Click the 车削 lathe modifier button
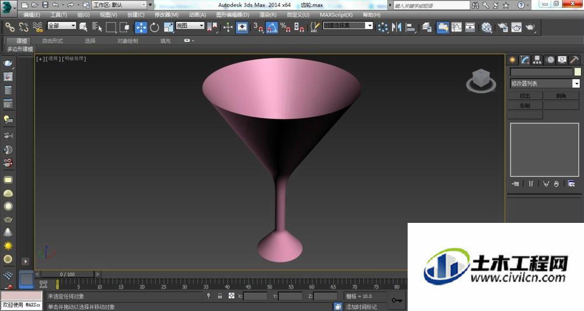584x311 pixels. tap(525, 106)
